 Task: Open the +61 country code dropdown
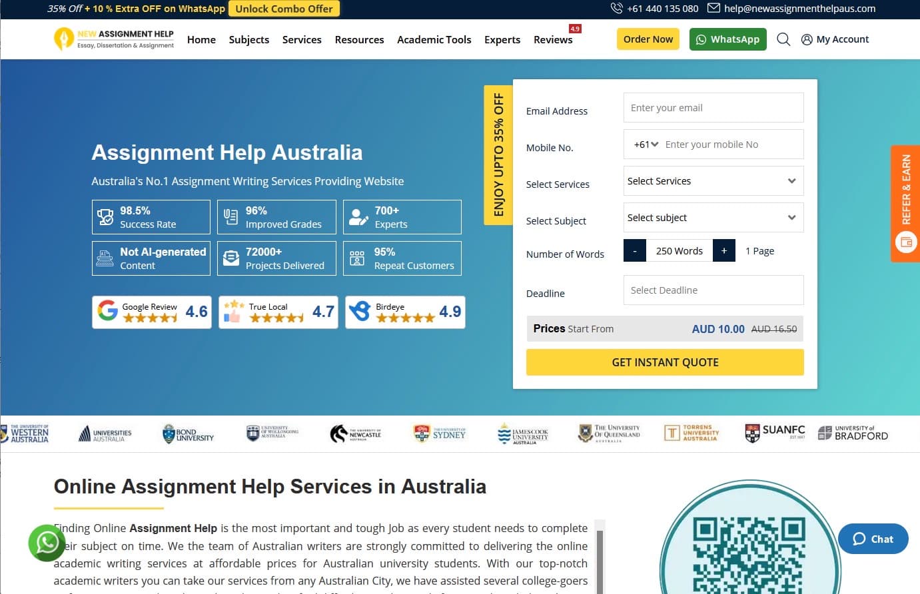[644, 144]
